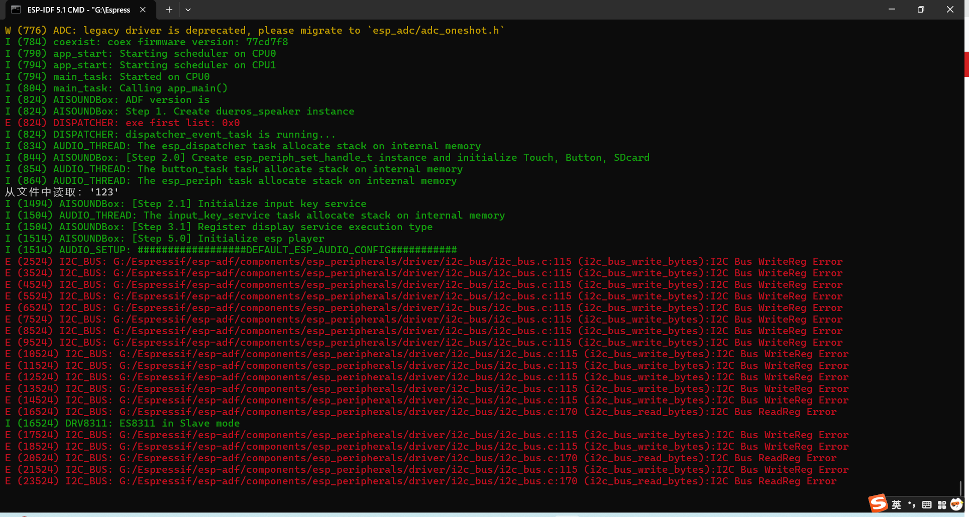Open a new terminal tab
This screenshot has width=969, height=517.
pos(169,10)
